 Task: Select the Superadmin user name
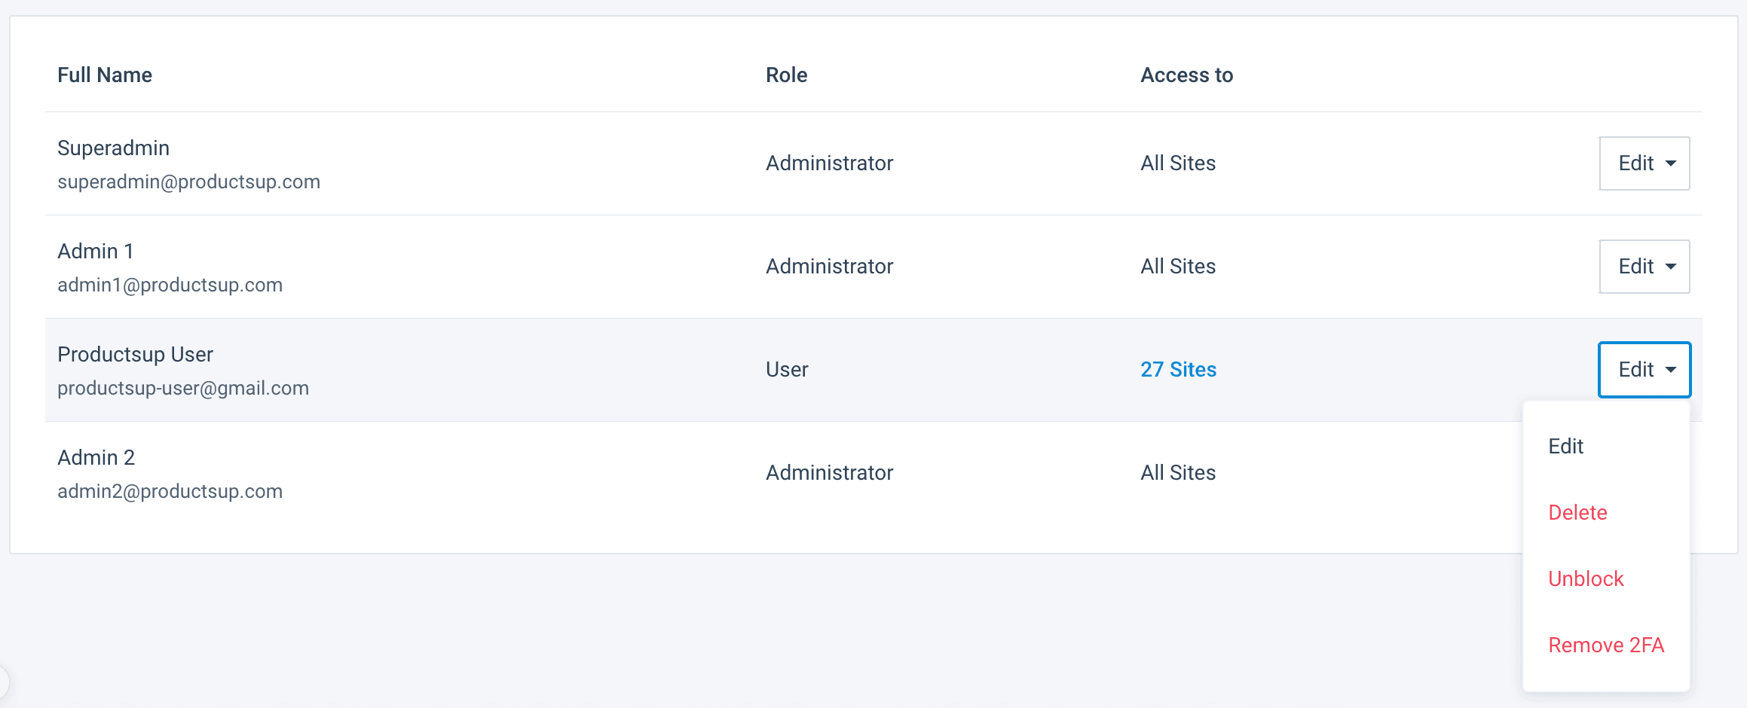[113, 148]
